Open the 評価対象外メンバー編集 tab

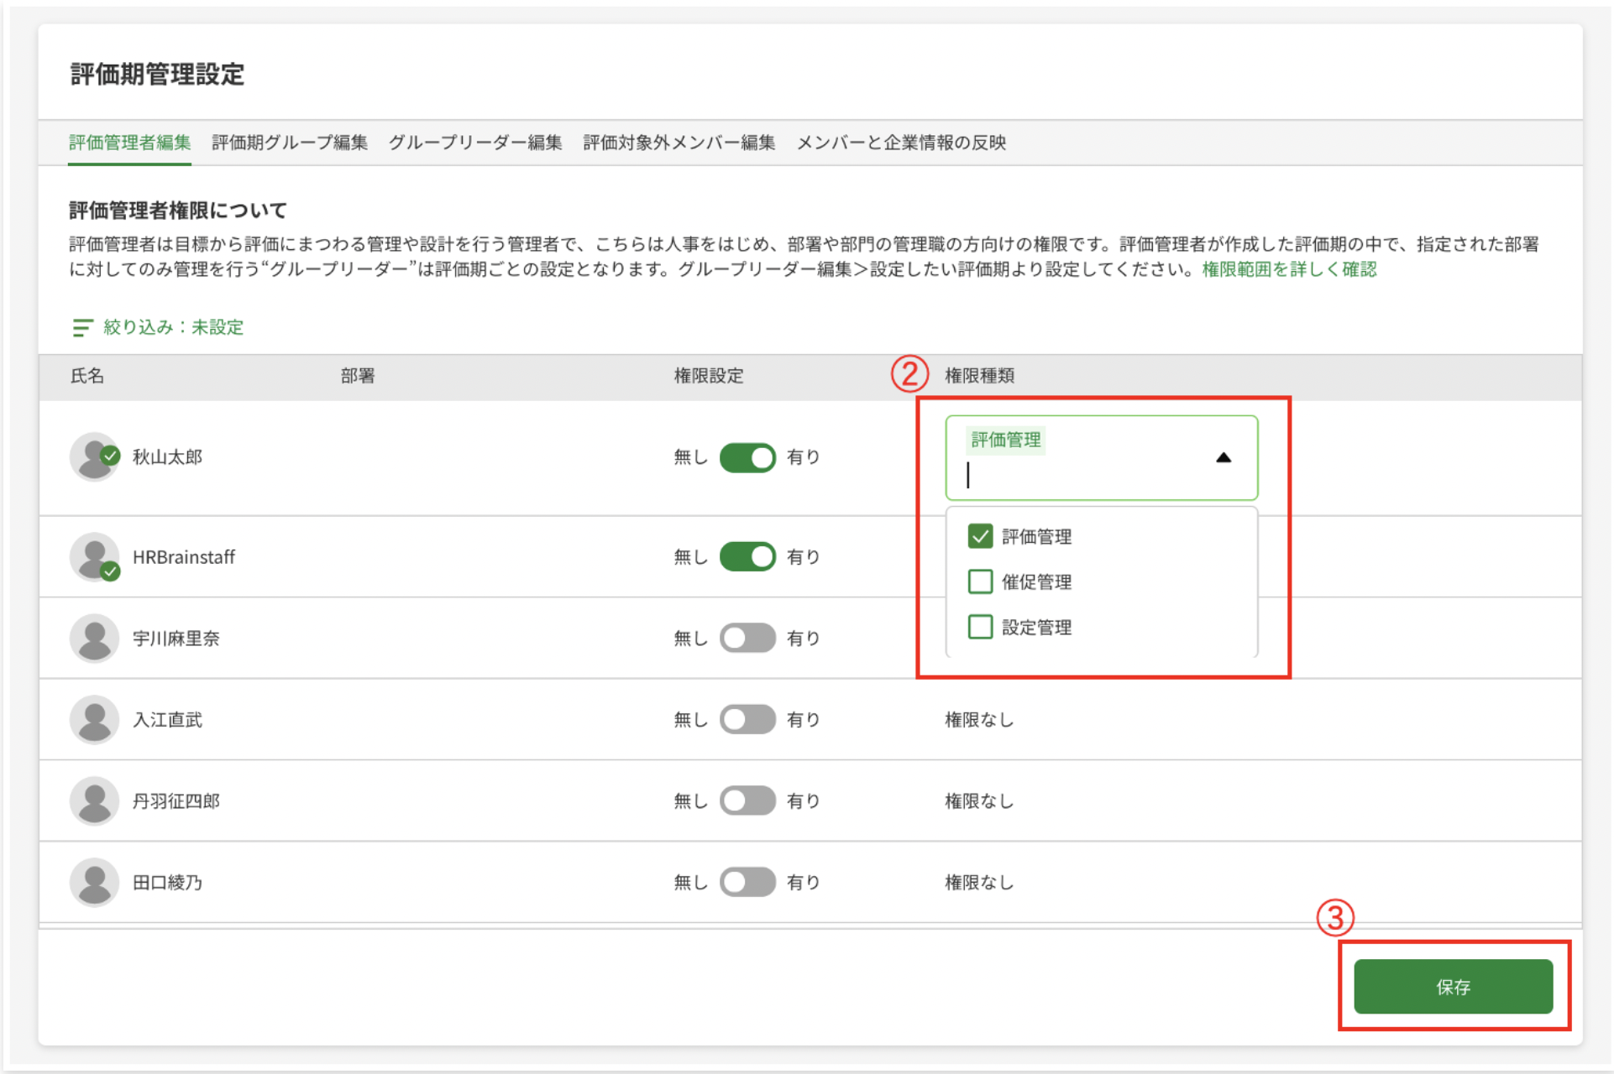tap(679, 143)
